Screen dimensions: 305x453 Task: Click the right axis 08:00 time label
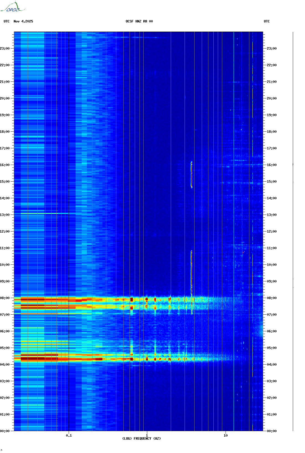pyautogui.click(x=272, y=298)
